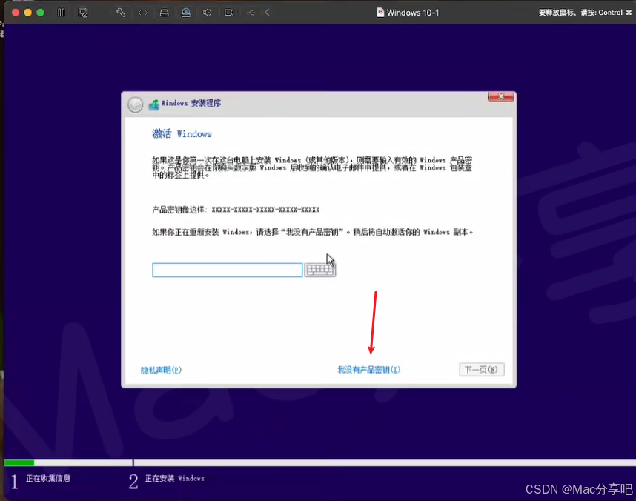Screen dimensions: 636x501
Task: Click the macOS green fullscreen button
Action: [x=40, y=13]
